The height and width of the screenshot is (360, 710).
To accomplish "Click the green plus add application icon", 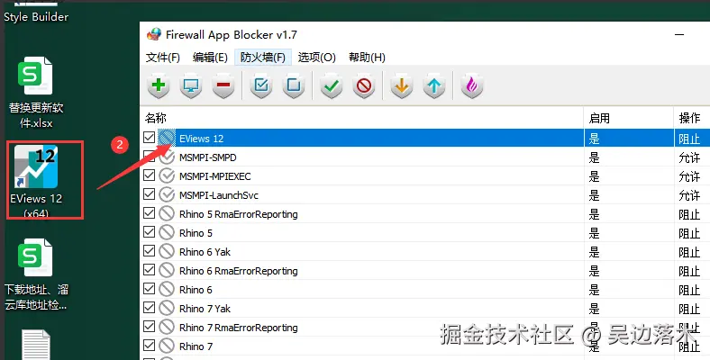I will (159, 85).
